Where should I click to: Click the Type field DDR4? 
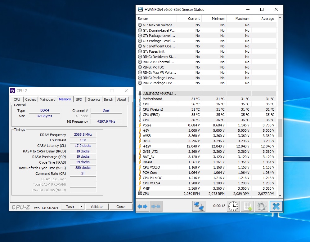point(44,110)
